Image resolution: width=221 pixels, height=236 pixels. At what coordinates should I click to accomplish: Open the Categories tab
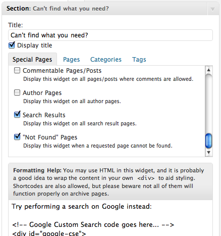[x=106, y=60]
